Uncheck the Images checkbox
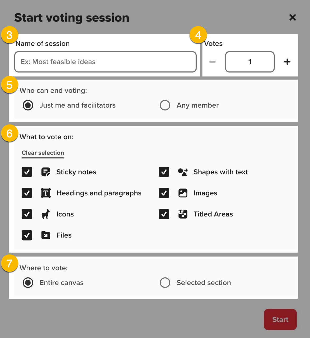 tap(164, 193)
